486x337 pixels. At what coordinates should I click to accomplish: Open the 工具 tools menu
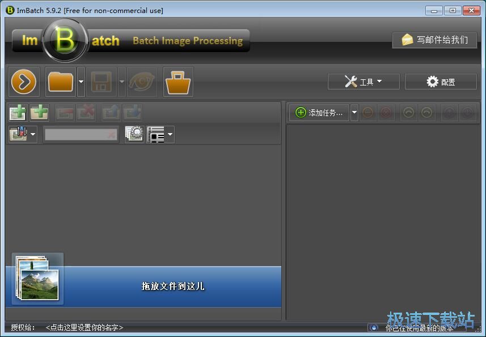364,82
